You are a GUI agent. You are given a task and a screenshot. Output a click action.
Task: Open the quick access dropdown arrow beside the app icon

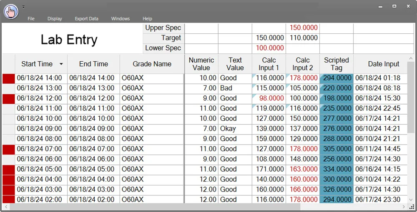pyautogui.click(x=24, y=7)
